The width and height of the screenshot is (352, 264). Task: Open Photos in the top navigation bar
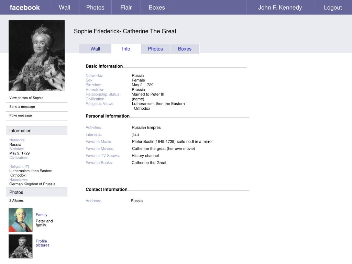coord(95,8)
